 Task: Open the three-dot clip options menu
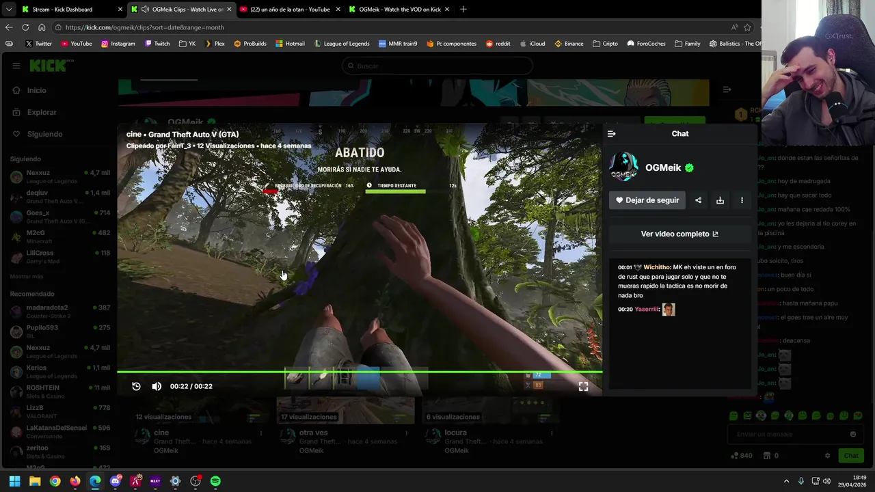click(x=742, y=200)
